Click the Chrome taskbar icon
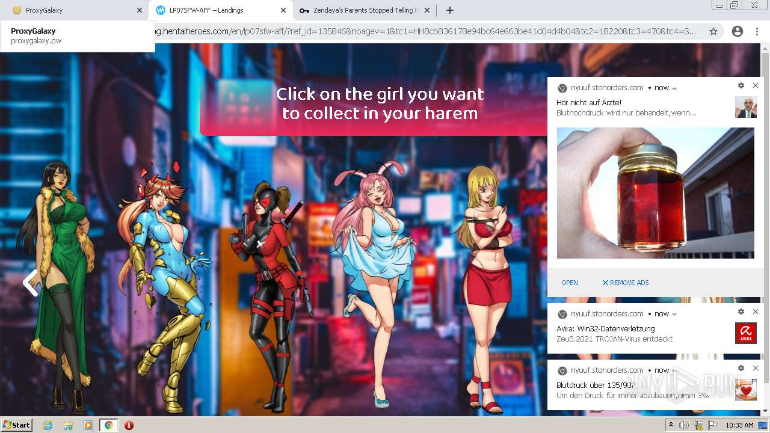770x433 pixels. click(109, 425)
